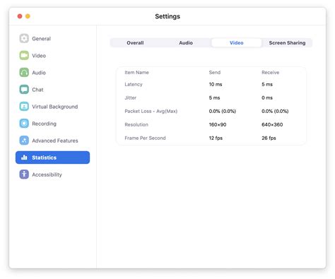Open General settings gear icon
Screen dimensions: 335x279
click(24, 38)
